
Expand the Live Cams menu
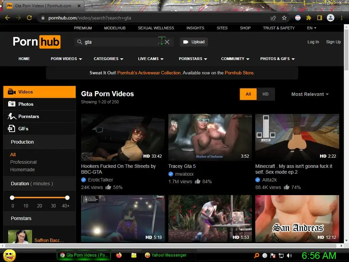click(x=151, y=59)
